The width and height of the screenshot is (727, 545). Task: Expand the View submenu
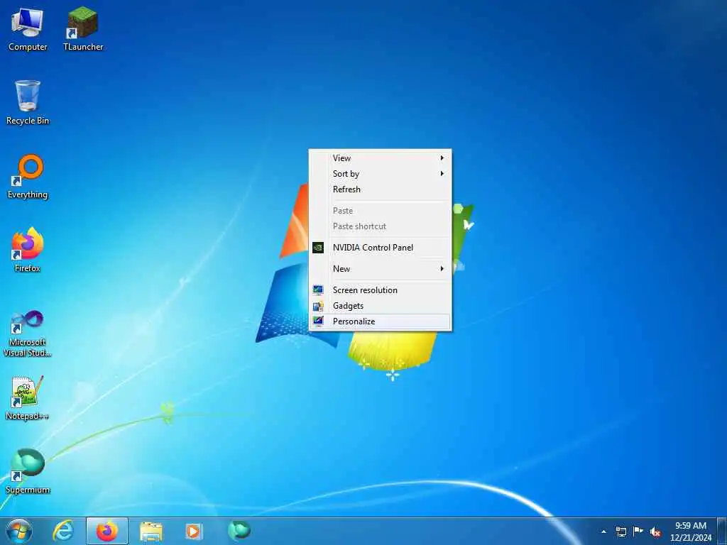click(x=380, y=158)
